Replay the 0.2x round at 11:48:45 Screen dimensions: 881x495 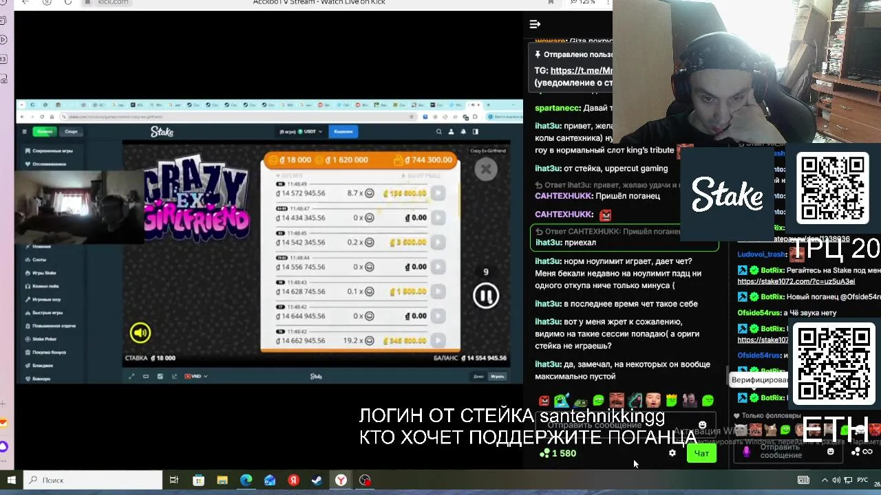[438, 243]
